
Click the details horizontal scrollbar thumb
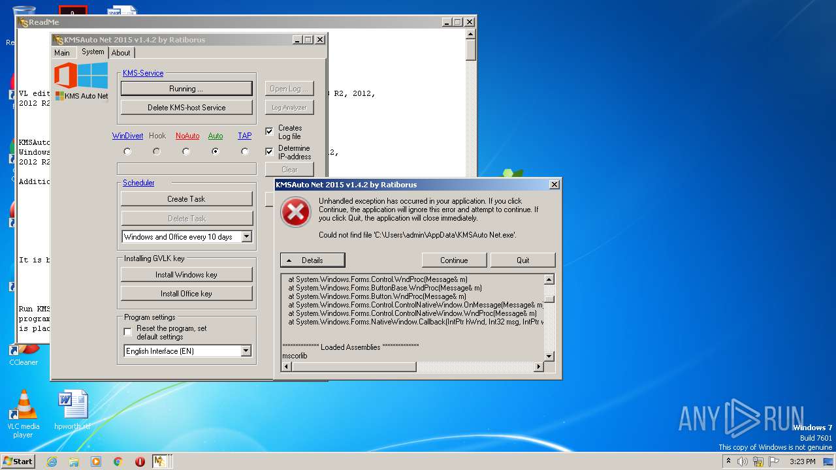click(354, 367)
